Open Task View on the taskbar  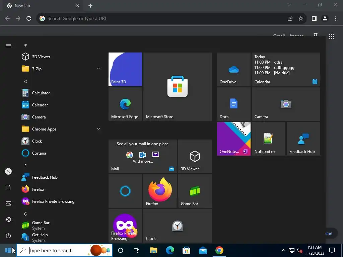137,250
